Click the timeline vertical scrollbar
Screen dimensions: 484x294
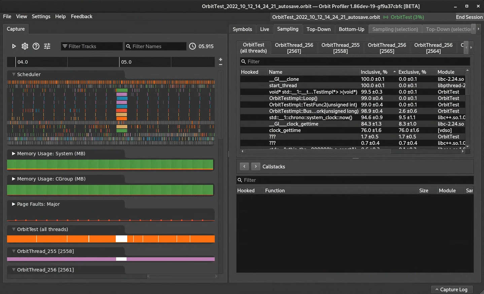pyautogui.click(x=221, y=104)
